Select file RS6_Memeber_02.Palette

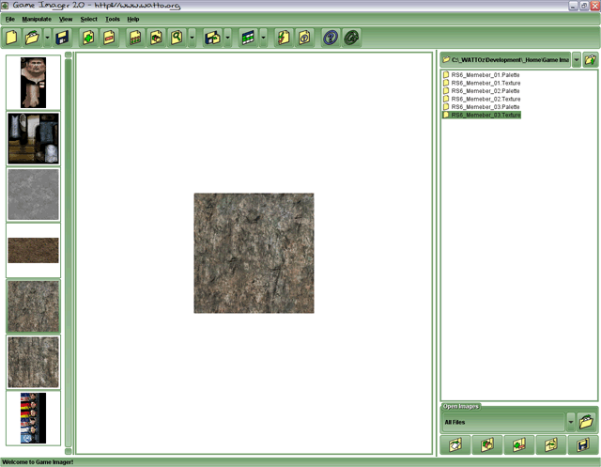482,91
